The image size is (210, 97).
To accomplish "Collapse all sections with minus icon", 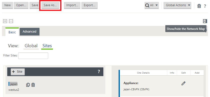I will click(11, 21).
